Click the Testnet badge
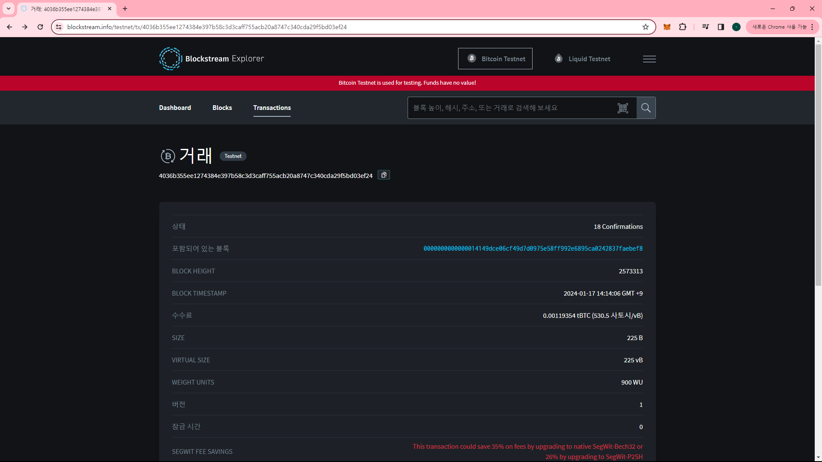 tap(233, 156)
